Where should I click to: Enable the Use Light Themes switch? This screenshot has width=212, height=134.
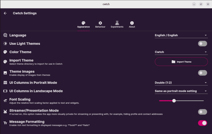202,44
